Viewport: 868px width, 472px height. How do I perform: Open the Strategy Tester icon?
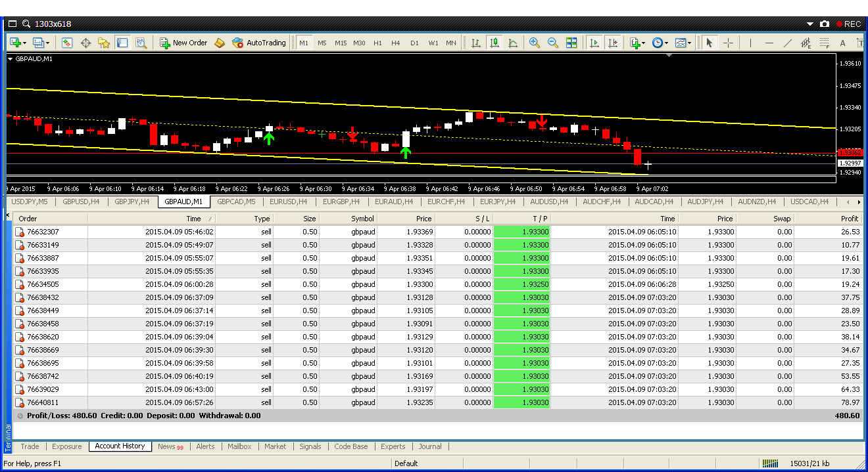[141, 43]
